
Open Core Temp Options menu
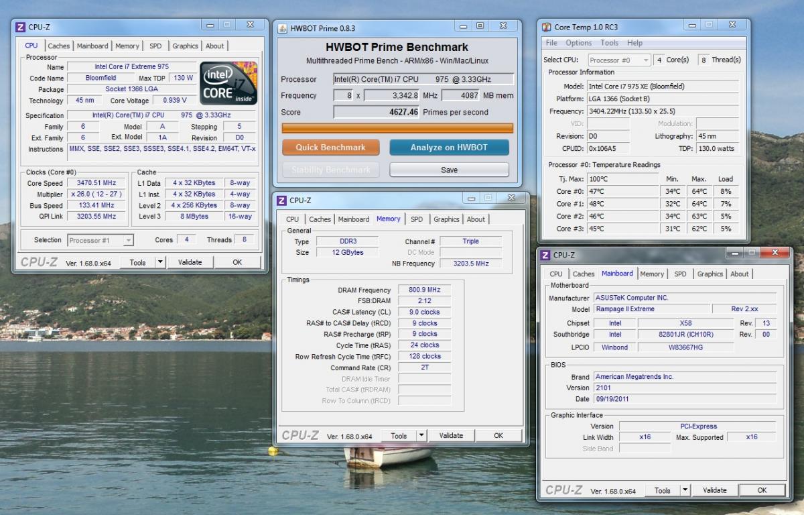[579, 43]
